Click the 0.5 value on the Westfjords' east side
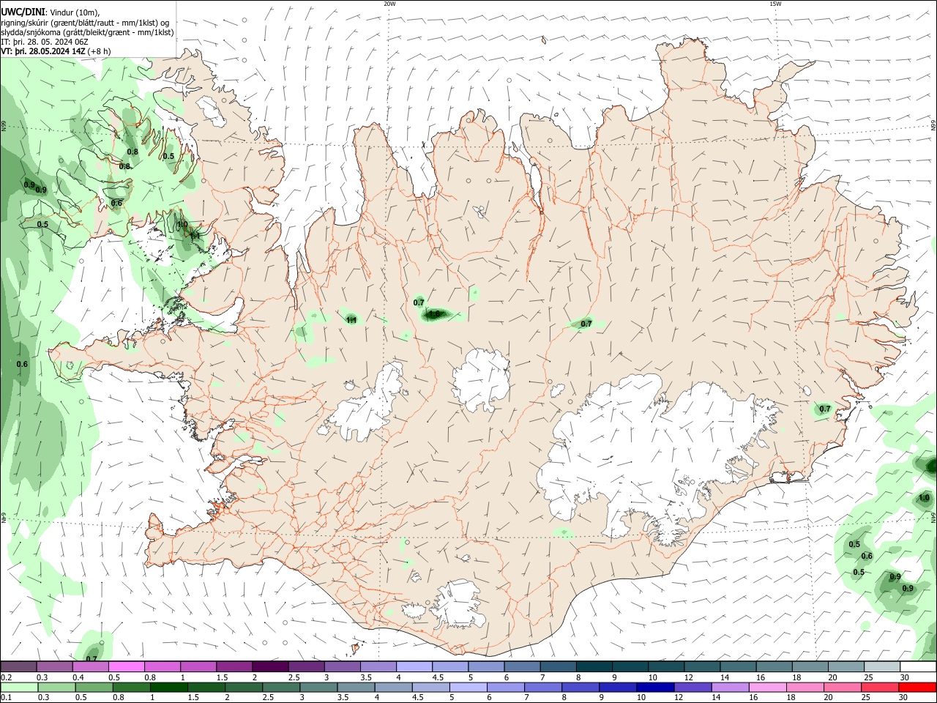 (x=168, y=156)
